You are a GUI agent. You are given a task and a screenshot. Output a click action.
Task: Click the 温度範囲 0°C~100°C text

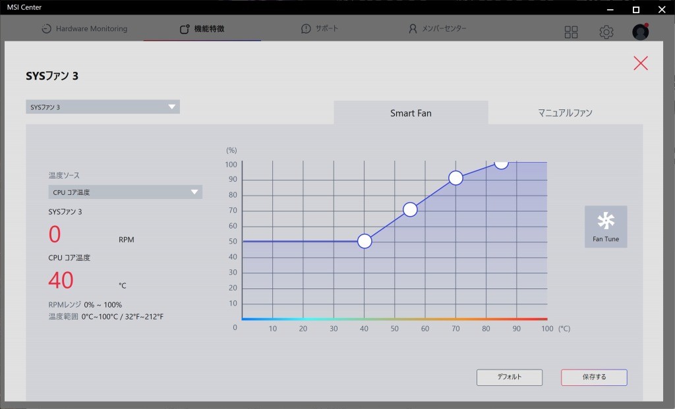[x=106, y=317]
